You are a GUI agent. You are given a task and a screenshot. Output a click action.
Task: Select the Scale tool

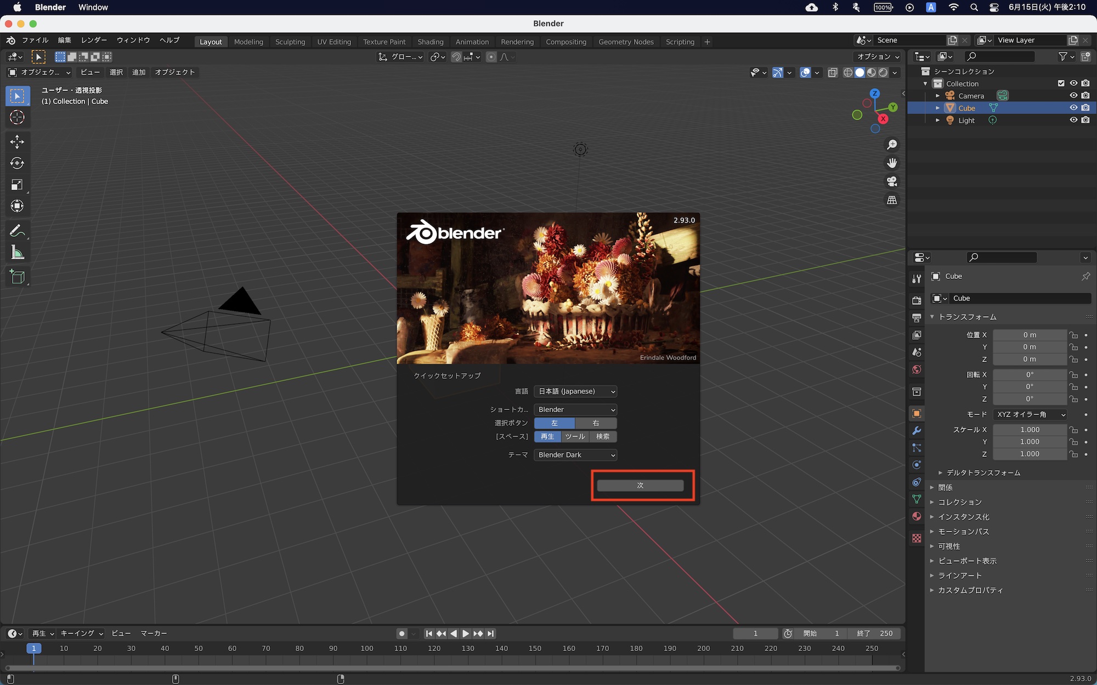pos(17,185)
